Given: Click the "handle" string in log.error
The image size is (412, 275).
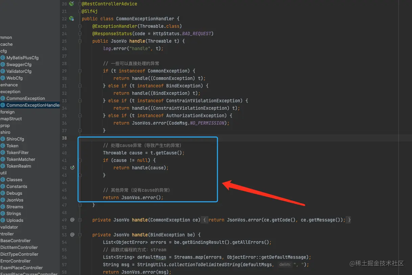Looking at the screenshot, I should click(140, 48).
